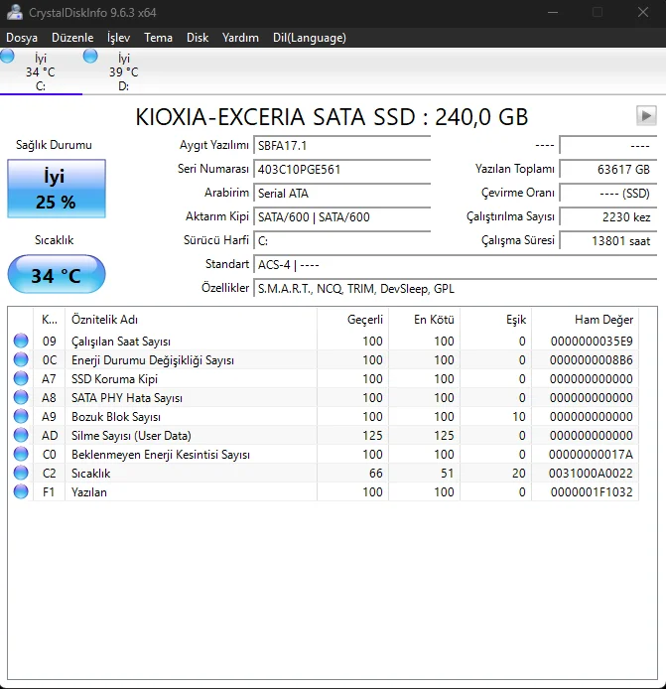
Task: Click the next disk arrow button
Action: tap(646, 116)
